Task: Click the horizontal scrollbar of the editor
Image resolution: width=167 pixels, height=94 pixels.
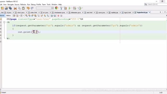Action: pos(83,90)
